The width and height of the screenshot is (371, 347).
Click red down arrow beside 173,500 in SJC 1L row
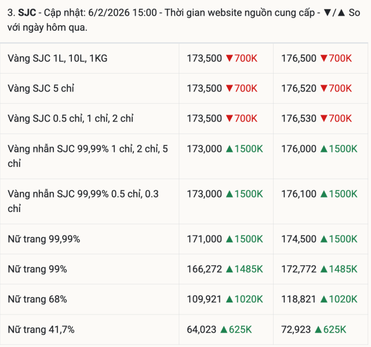(229, 59)
